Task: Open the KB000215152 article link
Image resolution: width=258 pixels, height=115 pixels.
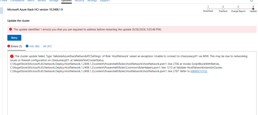Action: coord(199,71)
